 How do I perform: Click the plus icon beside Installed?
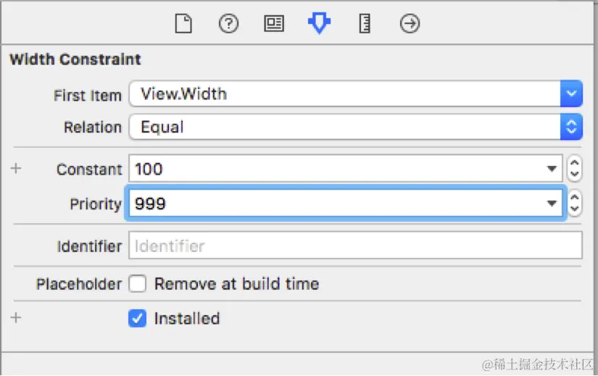[16, 318]
